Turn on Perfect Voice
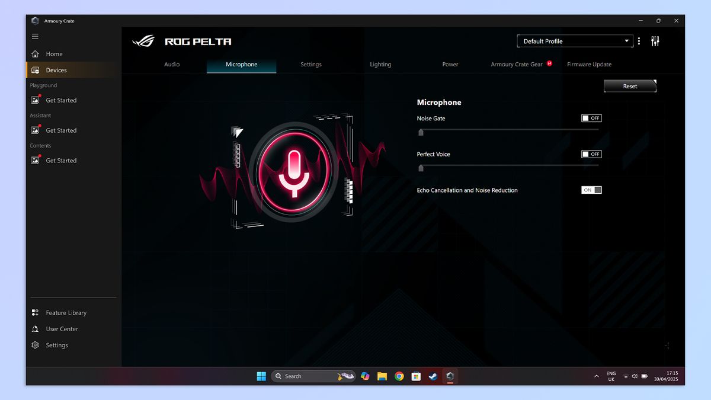 (x=591, y=154)
